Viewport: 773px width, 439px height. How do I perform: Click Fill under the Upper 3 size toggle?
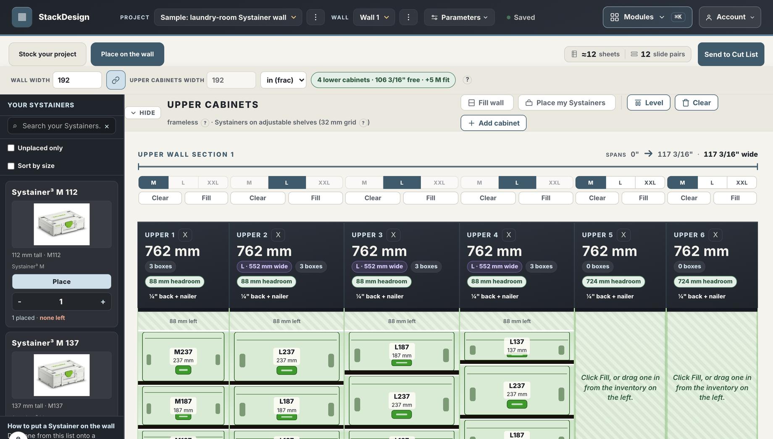pos(431,198)
